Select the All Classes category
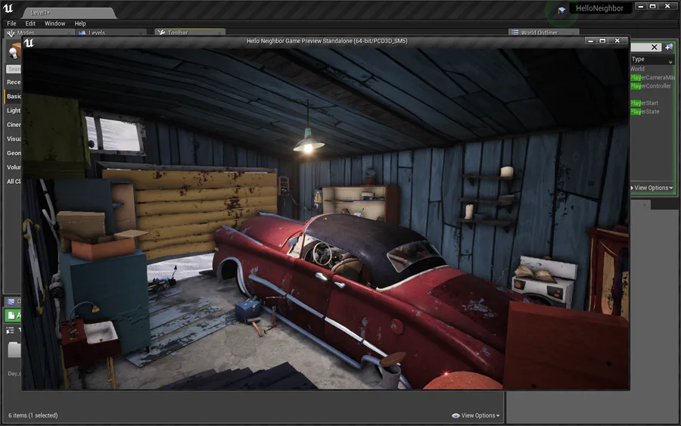 point(14,182)
